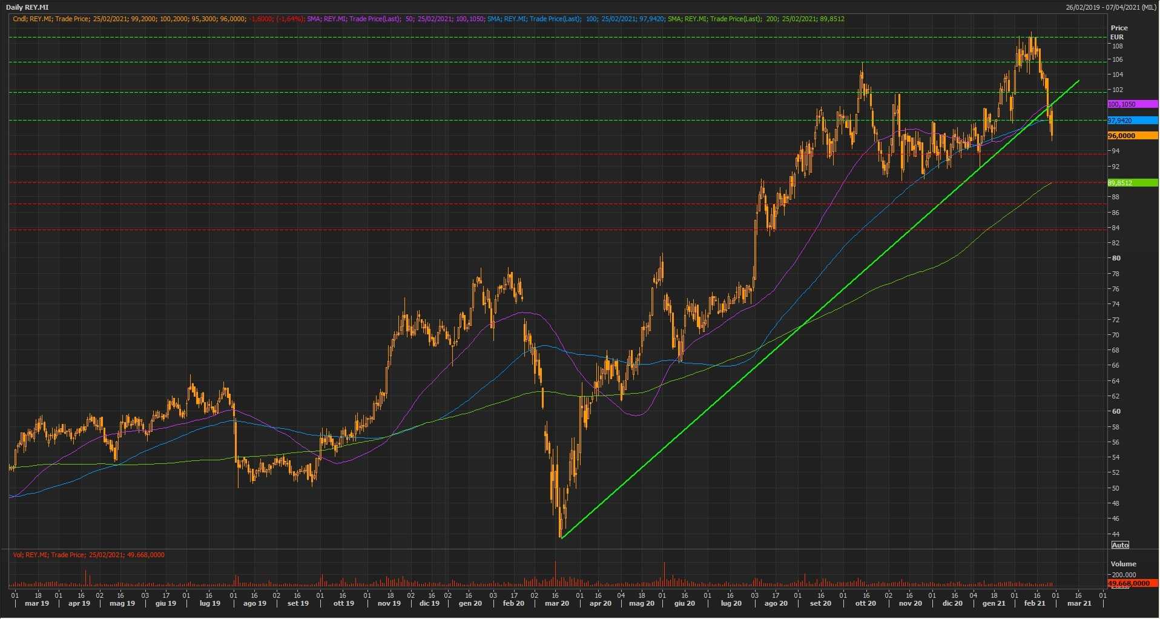Screen dimensions: 1160x619
Task: Click the Vol REY.MI volume legend text
Action: tap(88, 555)
